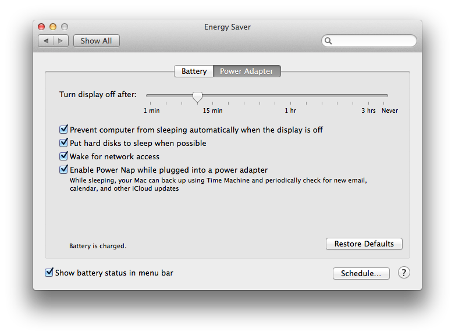
Task: Click the '1 min' slider label
Action: coord(151,110)
